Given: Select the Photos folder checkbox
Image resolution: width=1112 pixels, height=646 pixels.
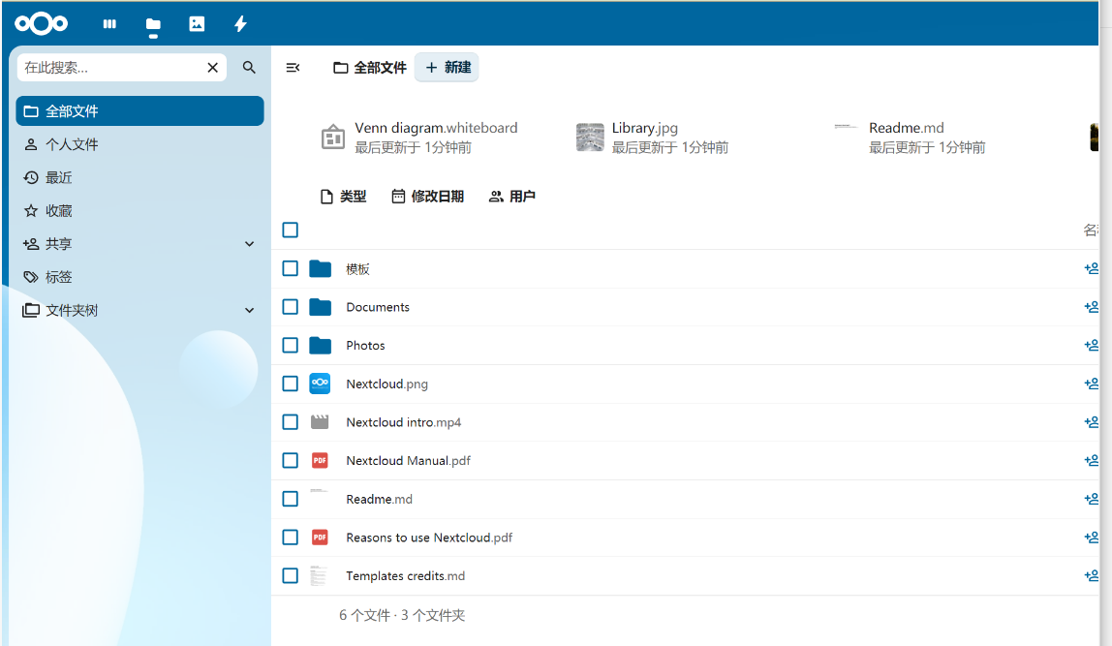Looking at the screenshot, I should (290, 346).
